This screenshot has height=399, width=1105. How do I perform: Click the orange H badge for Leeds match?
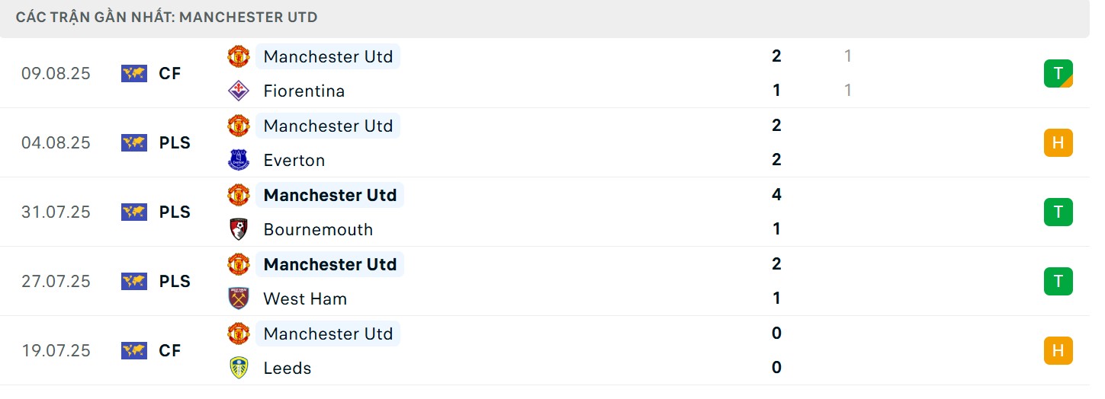point(1058,351)
